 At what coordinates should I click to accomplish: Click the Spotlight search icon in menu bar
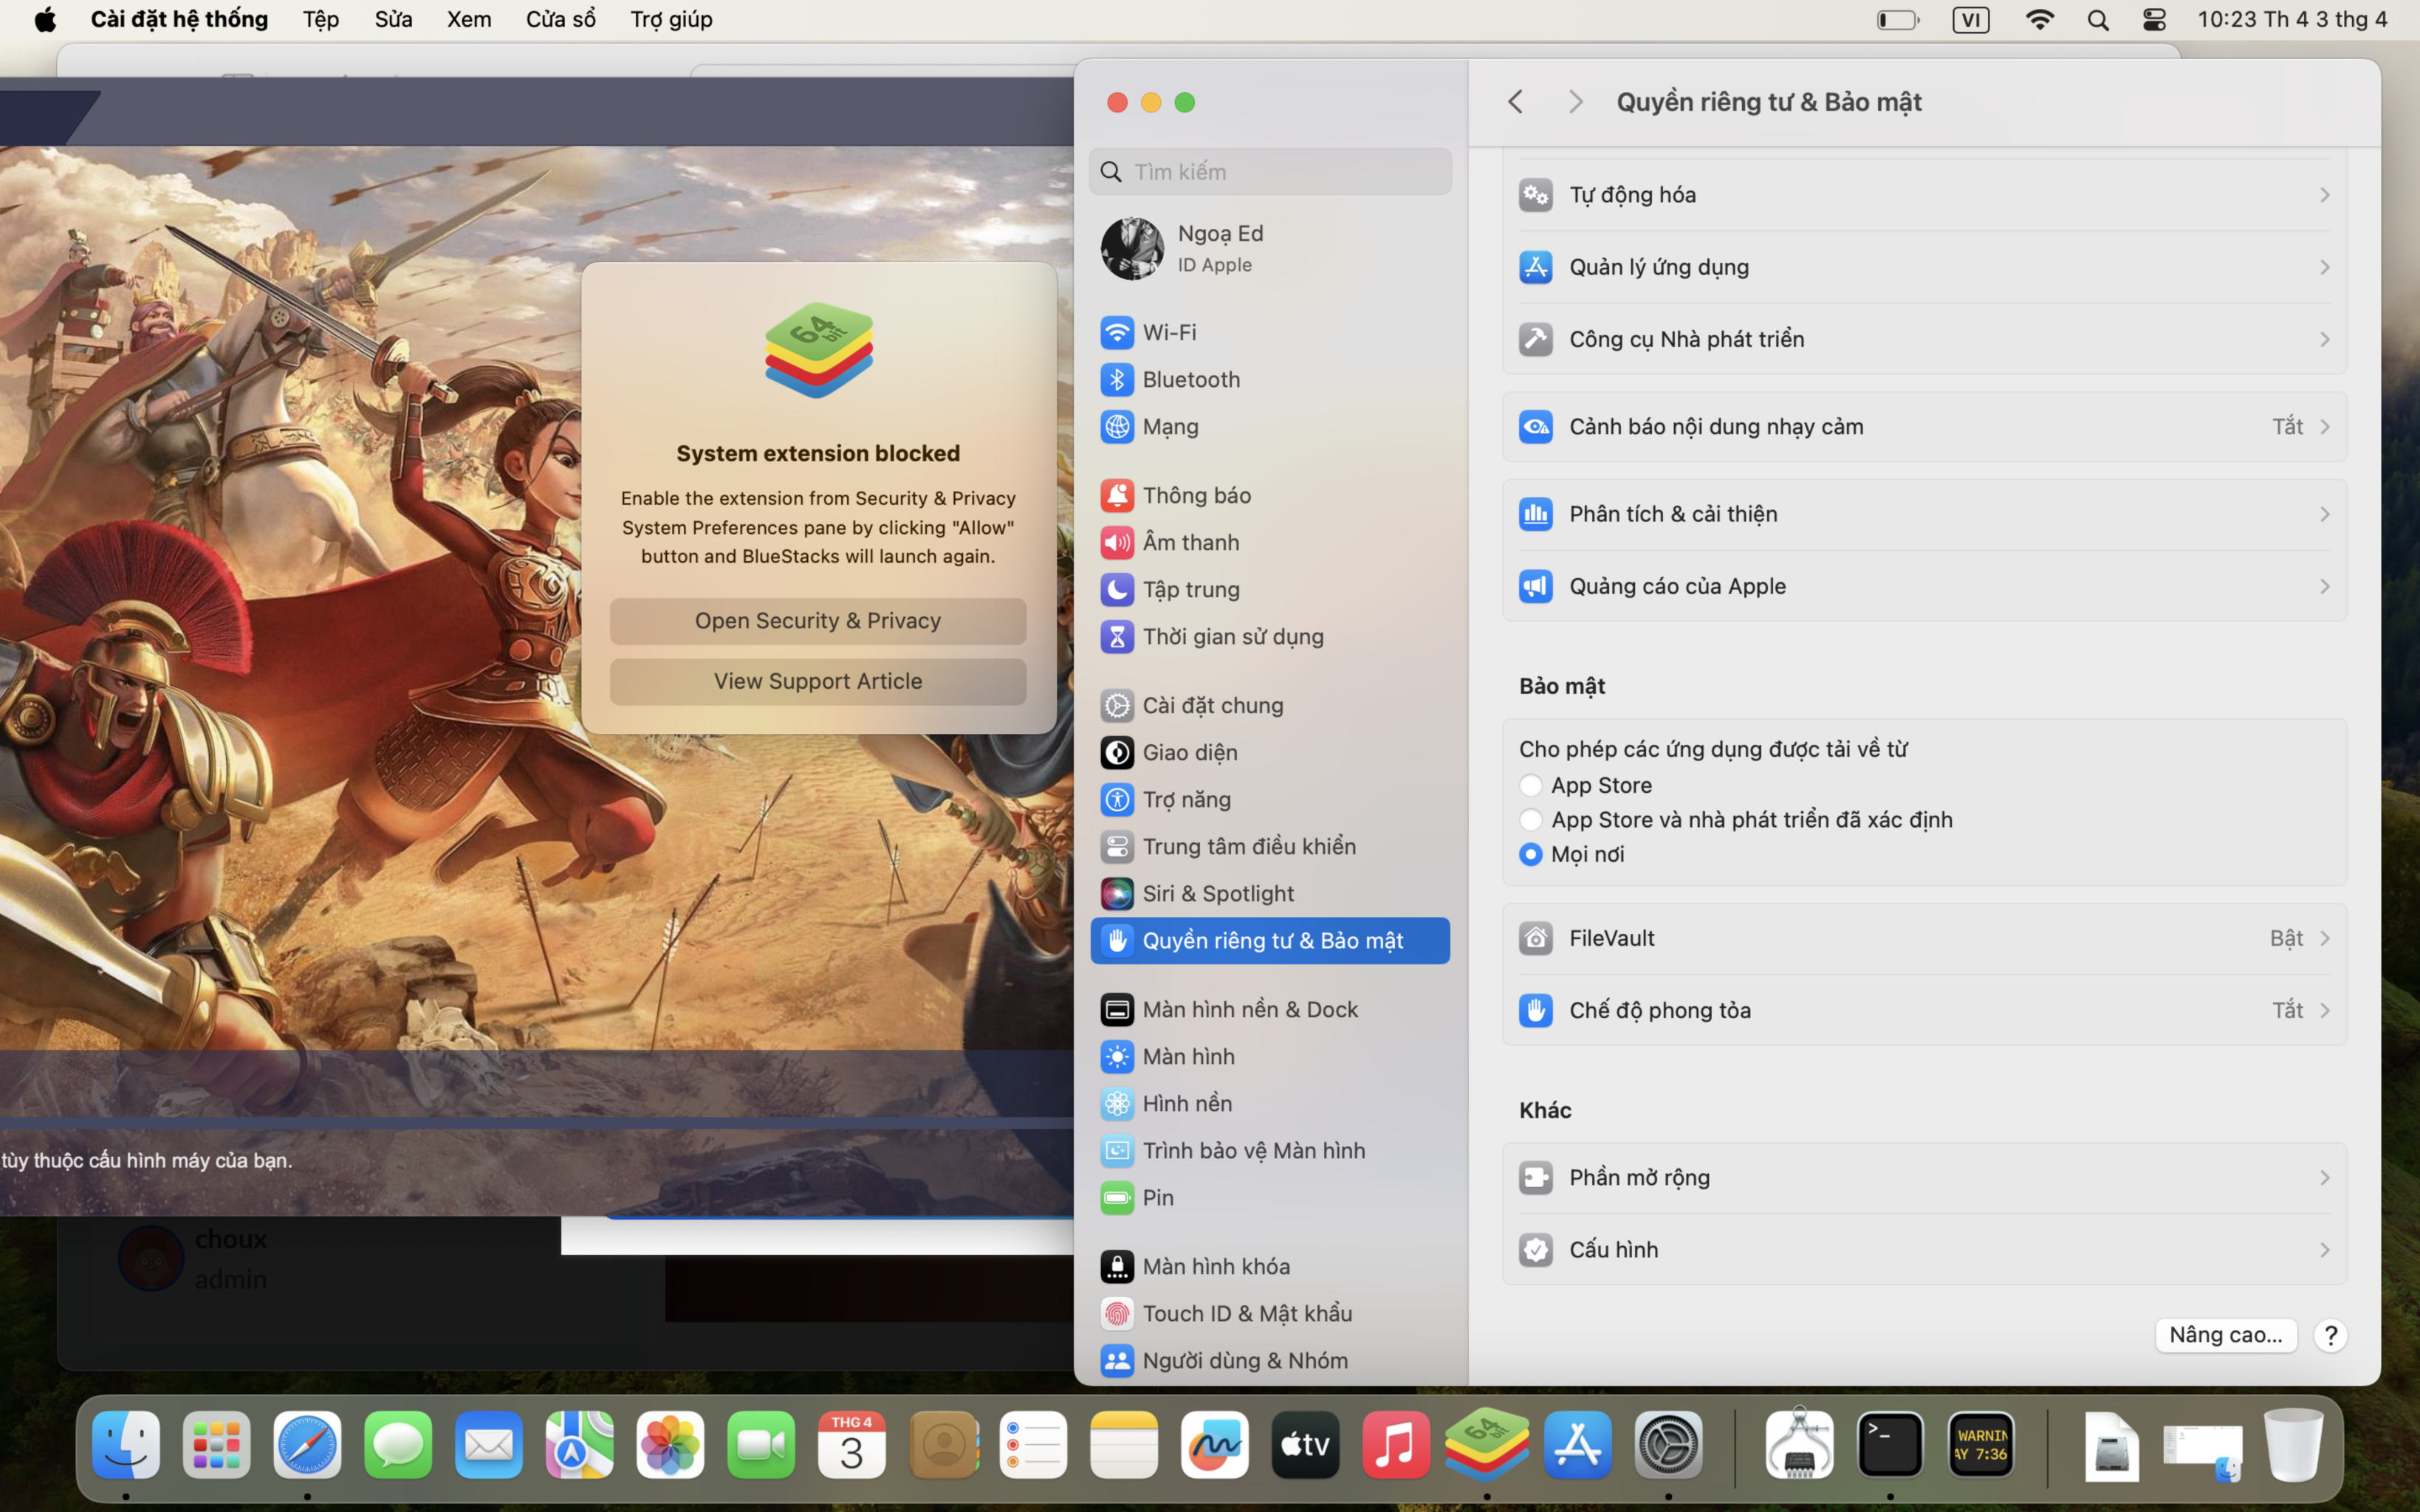[x=2097, y=20]
